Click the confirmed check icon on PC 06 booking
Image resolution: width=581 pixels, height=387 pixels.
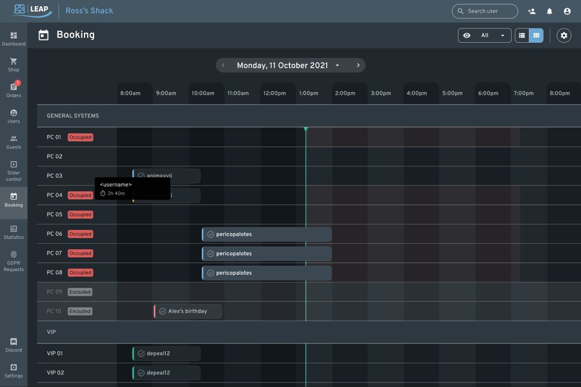[210, 234]
